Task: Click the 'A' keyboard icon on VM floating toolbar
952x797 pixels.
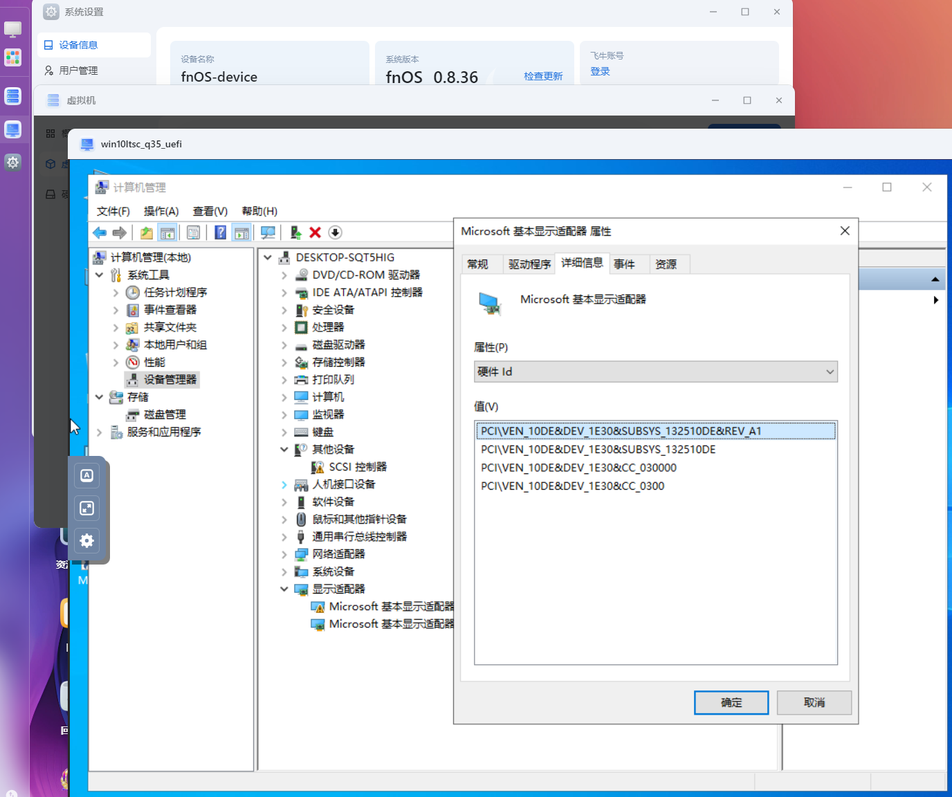Action: pos(86,475)
